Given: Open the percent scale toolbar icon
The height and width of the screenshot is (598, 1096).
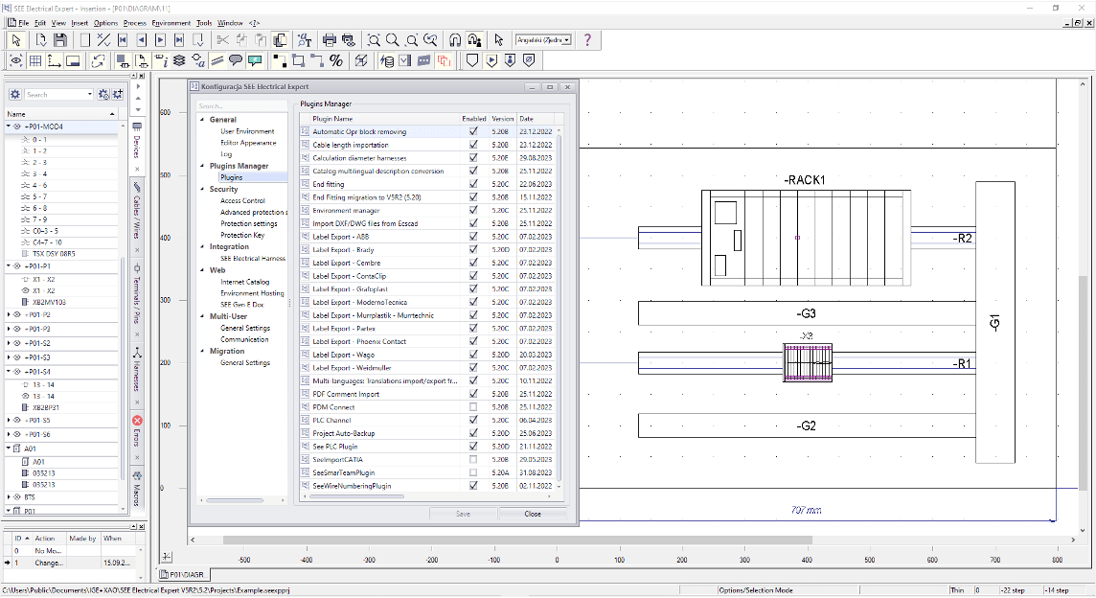Looking at the screenshot, I should (336, 58).
